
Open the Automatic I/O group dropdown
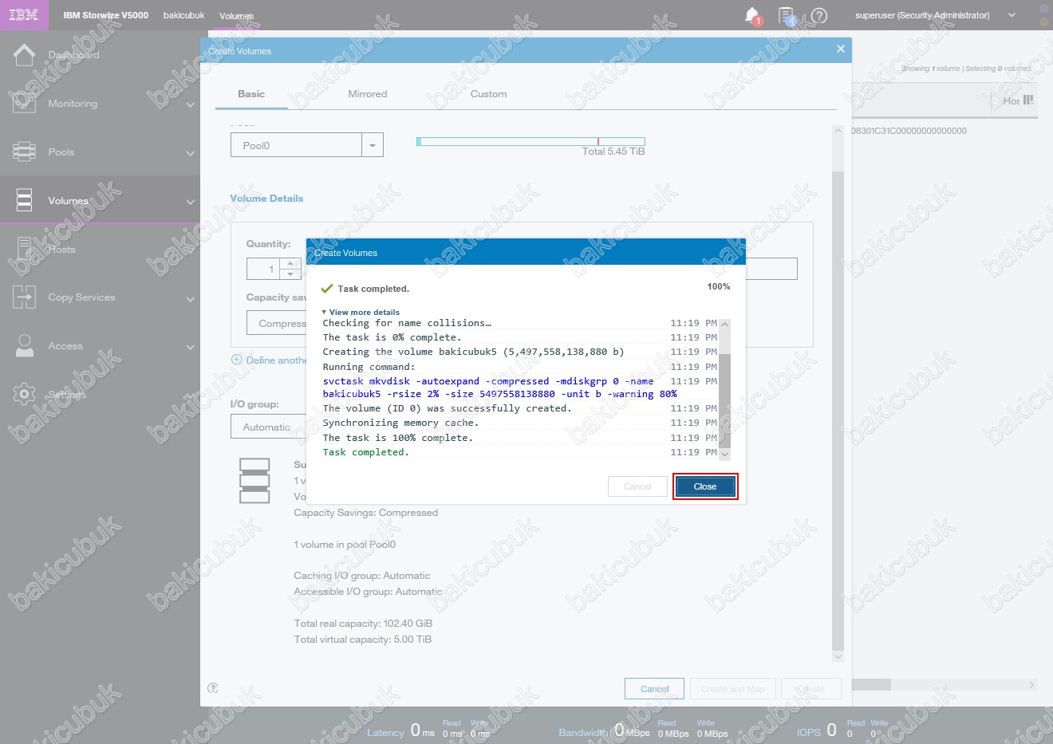coord(268,427)
